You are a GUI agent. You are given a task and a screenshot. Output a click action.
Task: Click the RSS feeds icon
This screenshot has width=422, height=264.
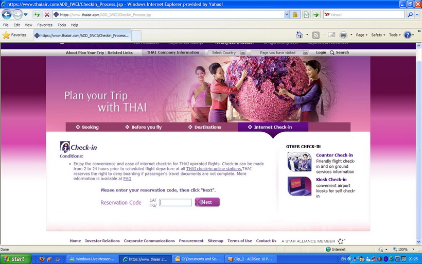[x=315, y=35]
